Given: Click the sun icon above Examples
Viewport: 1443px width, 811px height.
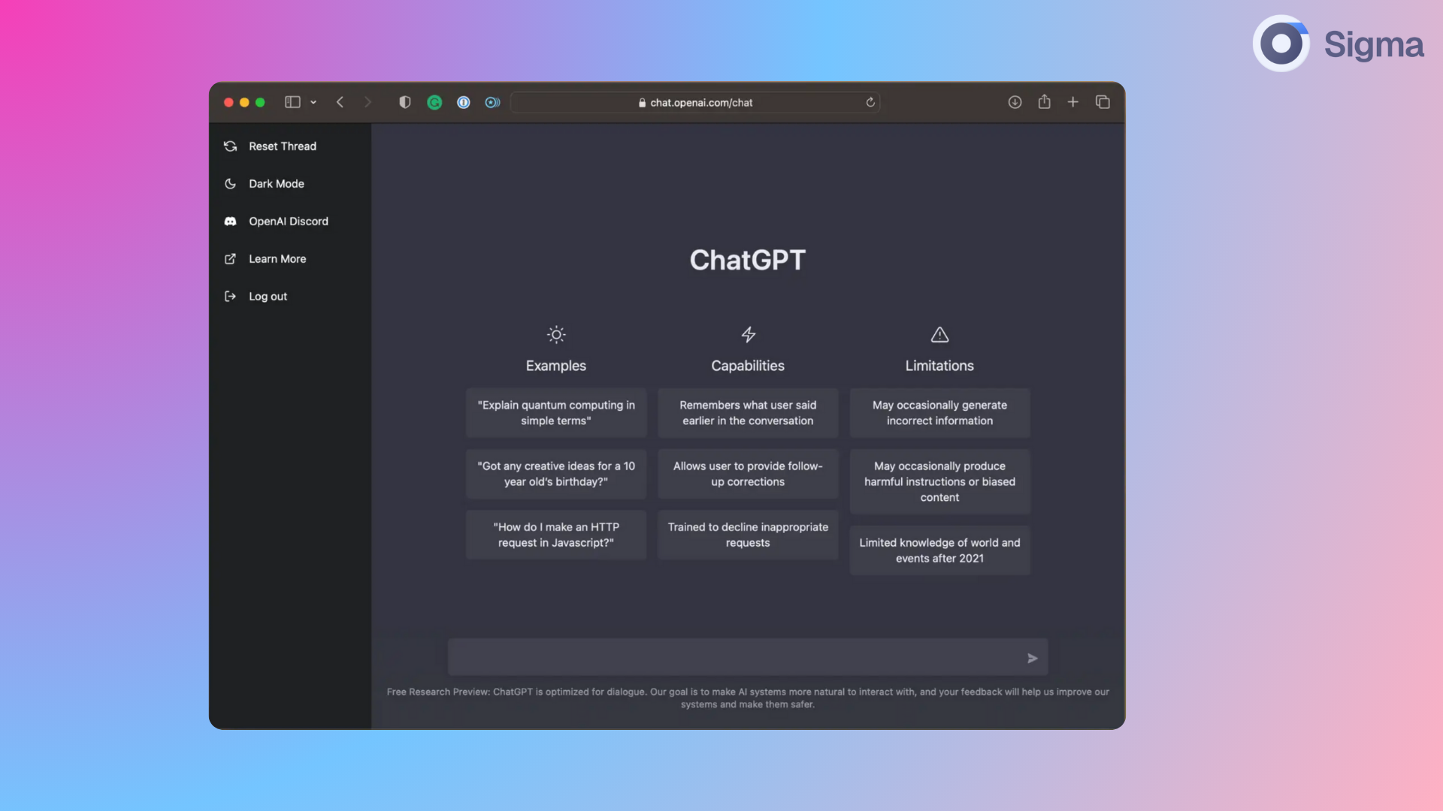Looking at the screenshot, I should (556, 335).
